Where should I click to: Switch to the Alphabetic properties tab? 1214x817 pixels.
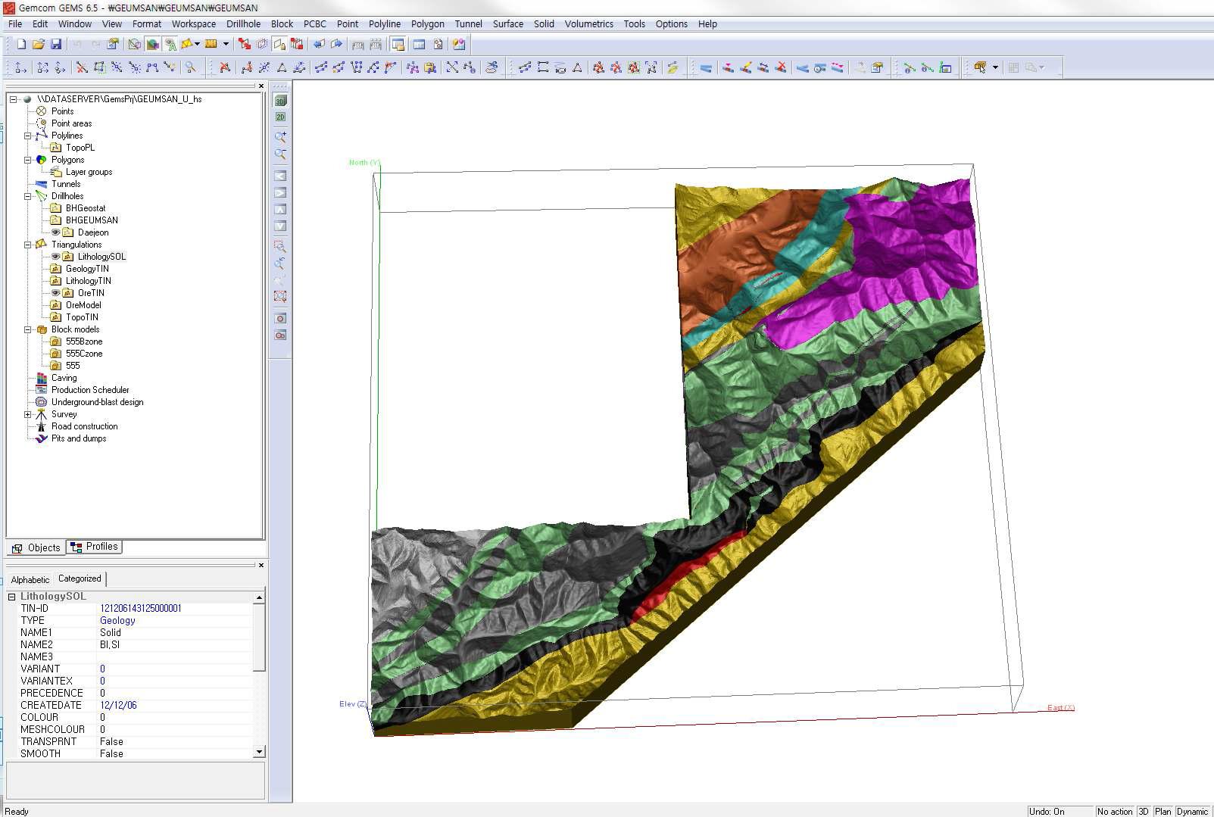[x=30, y=579]
